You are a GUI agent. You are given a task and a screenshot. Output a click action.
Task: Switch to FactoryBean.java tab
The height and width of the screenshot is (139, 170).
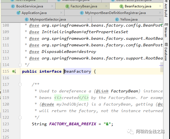click(82, 6)
